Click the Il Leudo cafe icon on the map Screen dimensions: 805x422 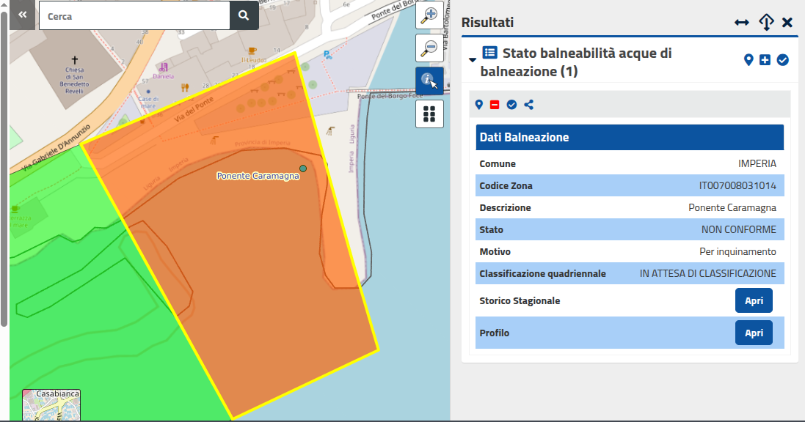point(252,51)
